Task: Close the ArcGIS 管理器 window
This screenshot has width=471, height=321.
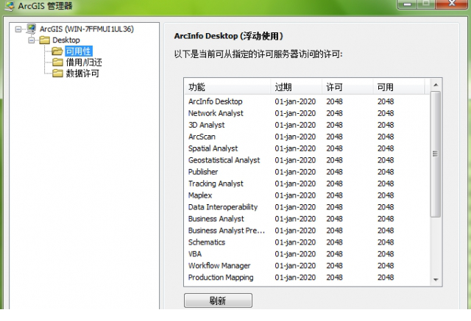Action: coord(452,4)
